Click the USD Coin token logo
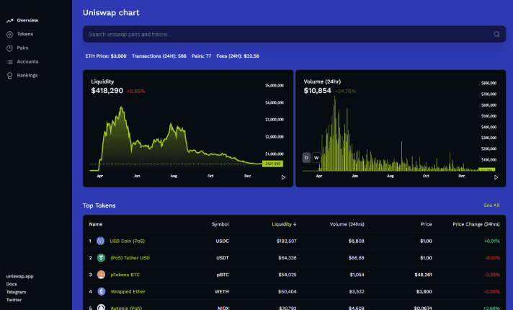Screen dimensions: 513x310 [100, 241]
